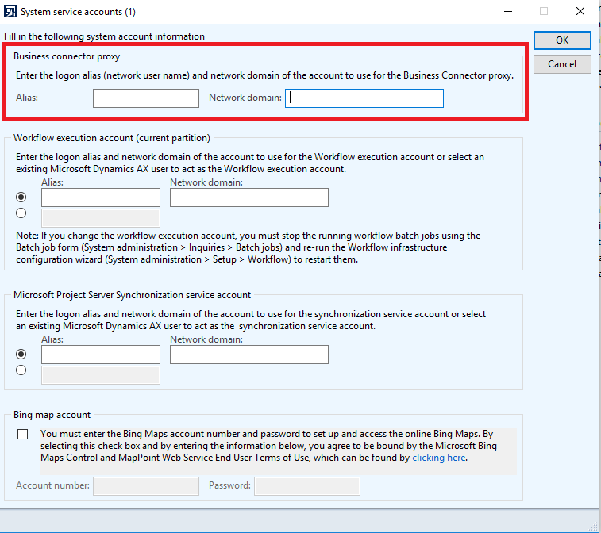The height and width of the screenshot is (533, 601).
Task: Click the Bing Account number field
Action: [x=146, y=486]
